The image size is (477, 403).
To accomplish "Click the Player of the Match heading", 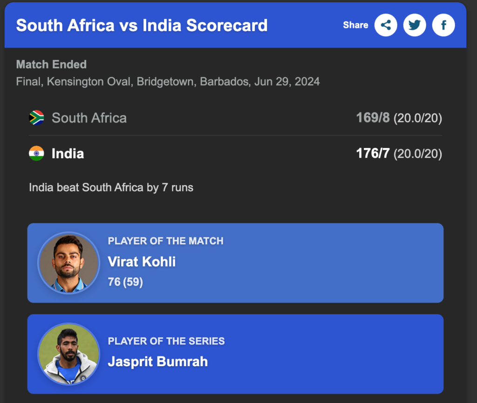I will 165,241.
